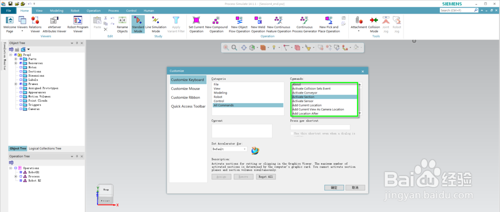Viewport: 500px width, 212px height.
Task: Click the 取消 cancel button
Action: tap(355, 188)
